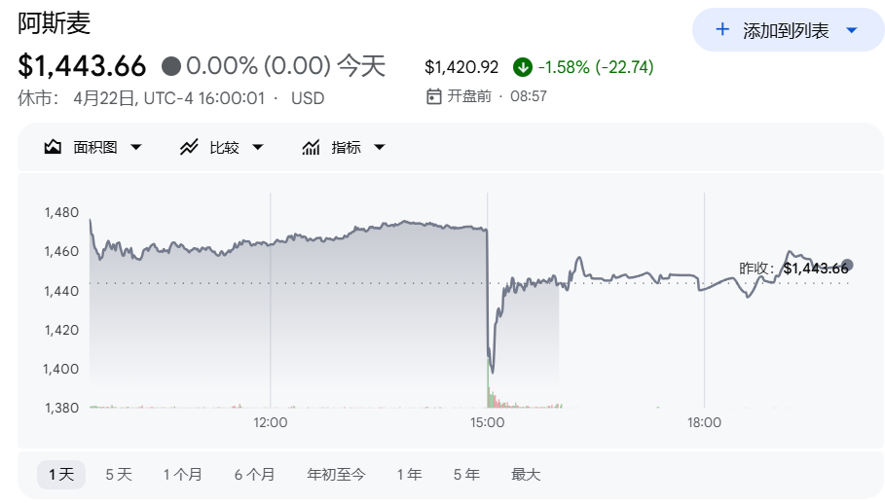Click the green down-arrow pre-market icon
The width and height of the screenshot is (885, 503).
point(523,67)
